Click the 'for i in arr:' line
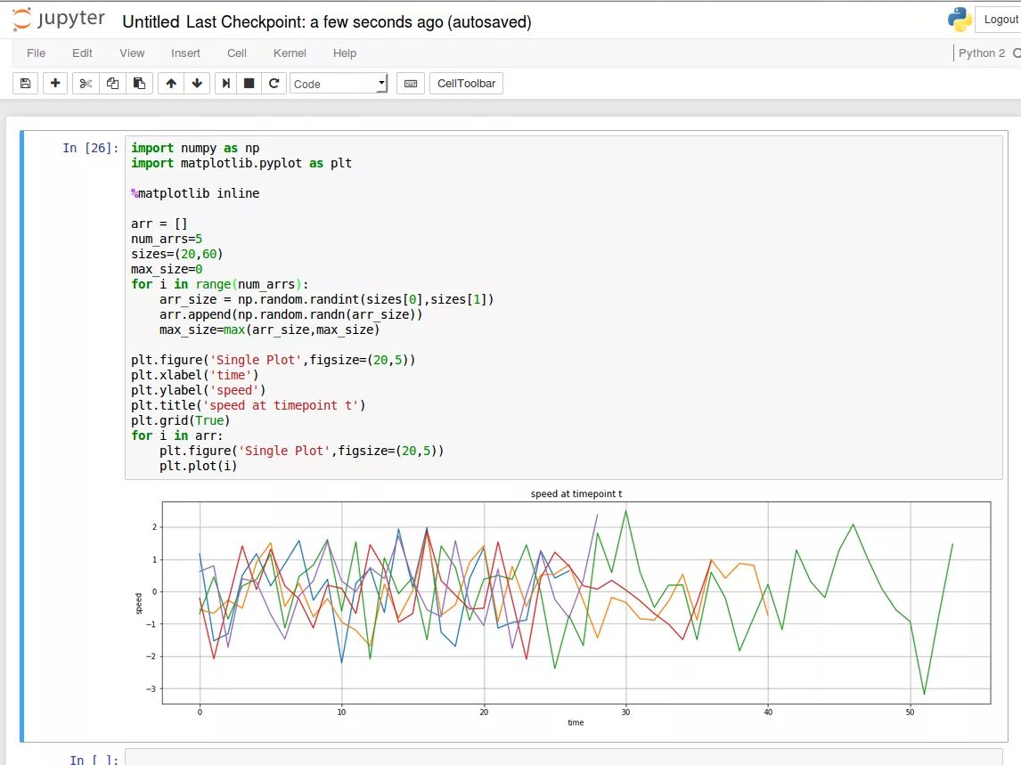1021x765 pixels. pyautogui.click(x=177, y=435)
